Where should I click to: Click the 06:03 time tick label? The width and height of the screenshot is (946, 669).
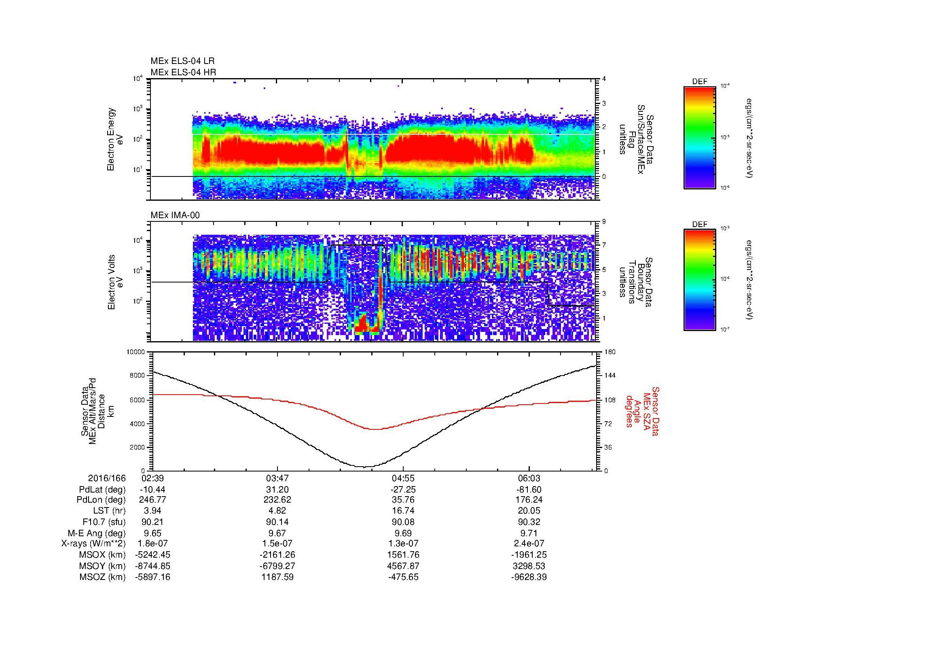(529, 478)
